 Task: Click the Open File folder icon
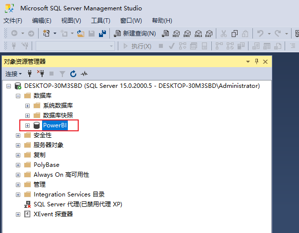coord(81,34)
